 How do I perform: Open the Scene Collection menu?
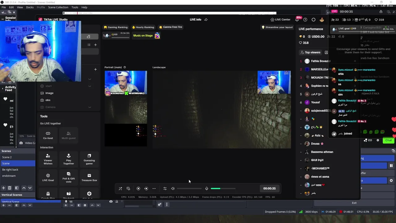tap(58, 7)
